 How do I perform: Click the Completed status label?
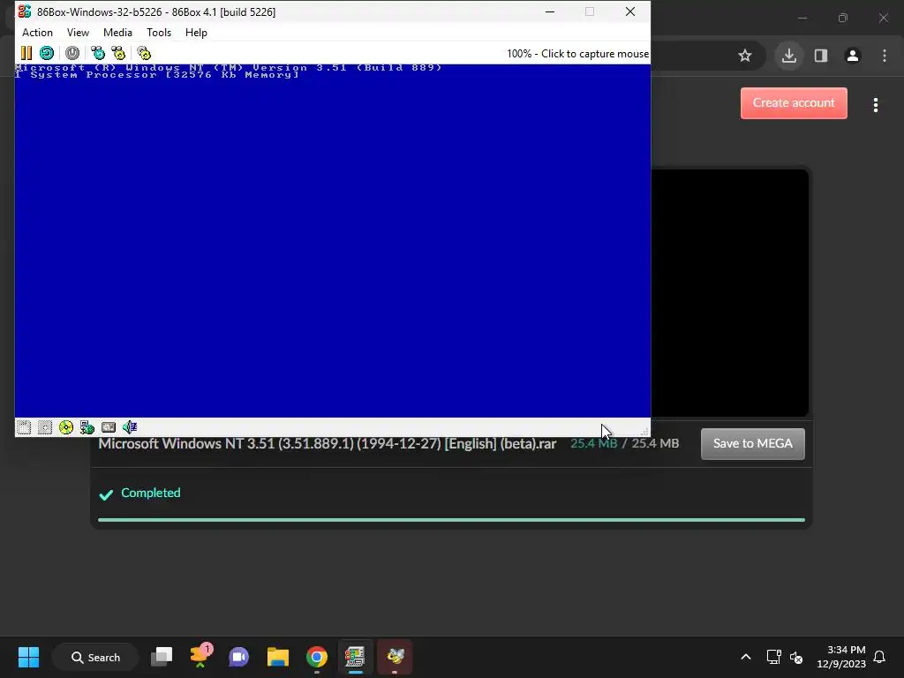click(x=150, y=493)
